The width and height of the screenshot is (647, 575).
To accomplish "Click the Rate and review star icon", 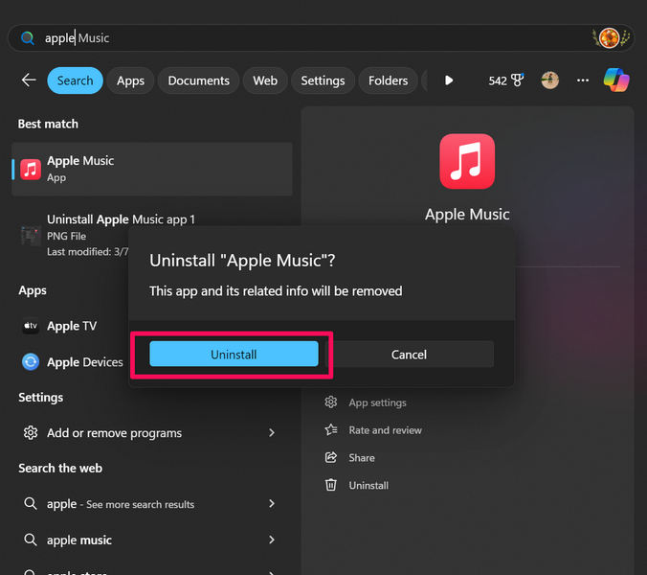I will point(331,430).
